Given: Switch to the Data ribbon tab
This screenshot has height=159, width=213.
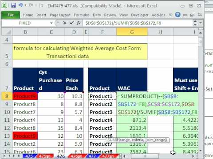Looking at the screenshot, I should [x=97, y=15].
